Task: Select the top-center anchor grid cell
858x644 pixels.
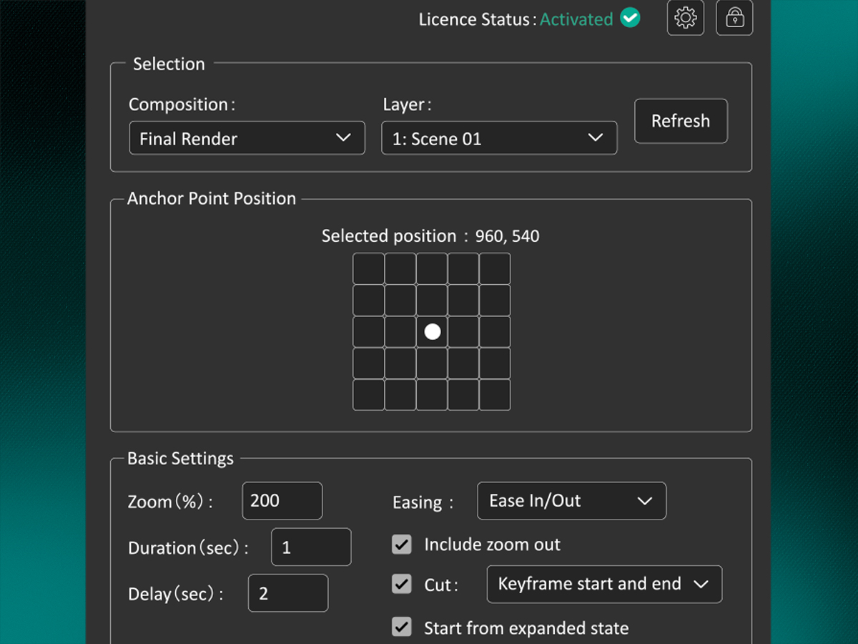Action: (x=432, y=269)
